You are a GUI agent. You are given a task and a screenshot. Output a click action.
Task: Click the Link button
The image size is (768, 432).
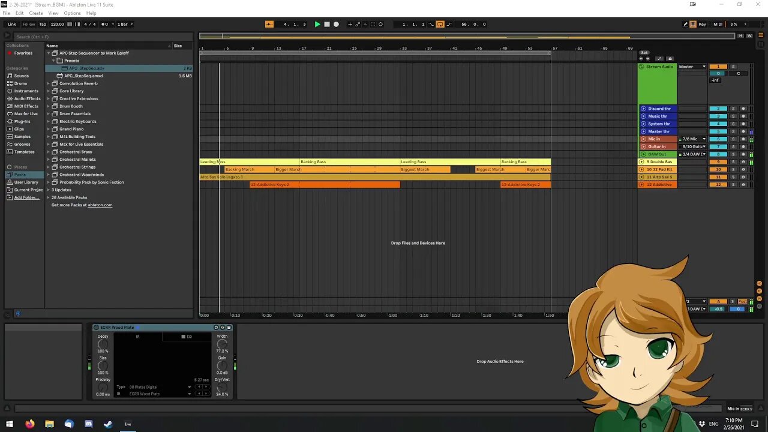[12, 24]
